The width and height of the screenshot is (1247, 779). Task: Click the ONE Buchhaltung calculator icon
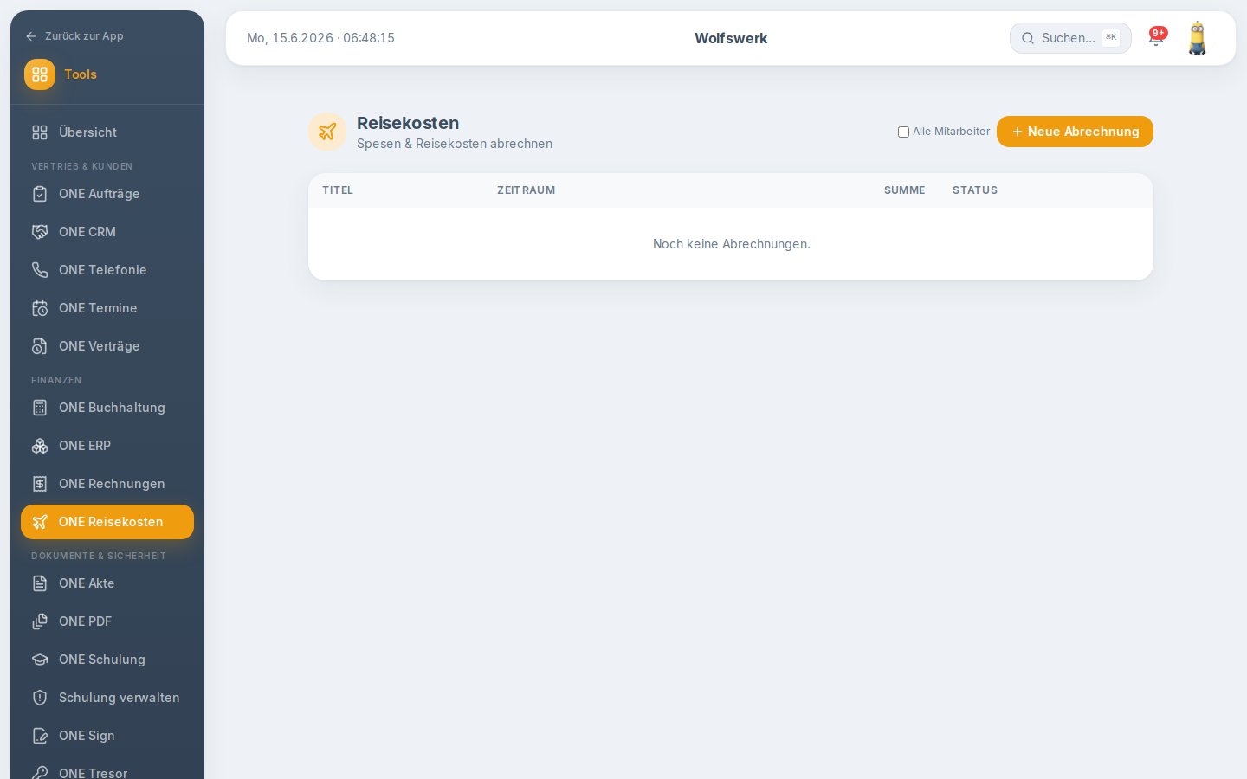coord(40,408)
